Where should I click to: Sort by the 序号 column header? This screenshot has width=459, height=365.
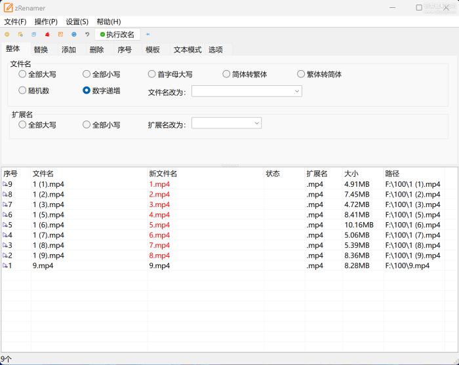pos(16,174)
